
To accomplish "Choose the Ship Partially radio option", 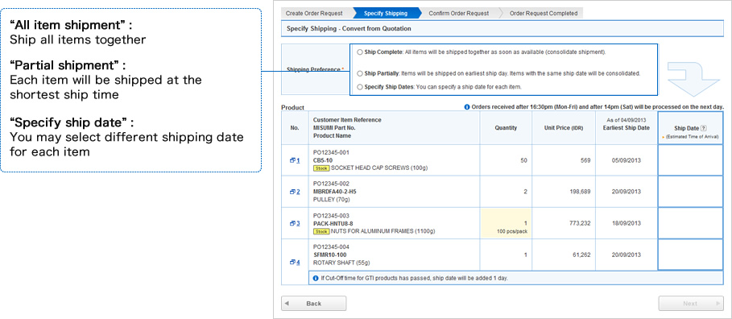I will point(359,73).
